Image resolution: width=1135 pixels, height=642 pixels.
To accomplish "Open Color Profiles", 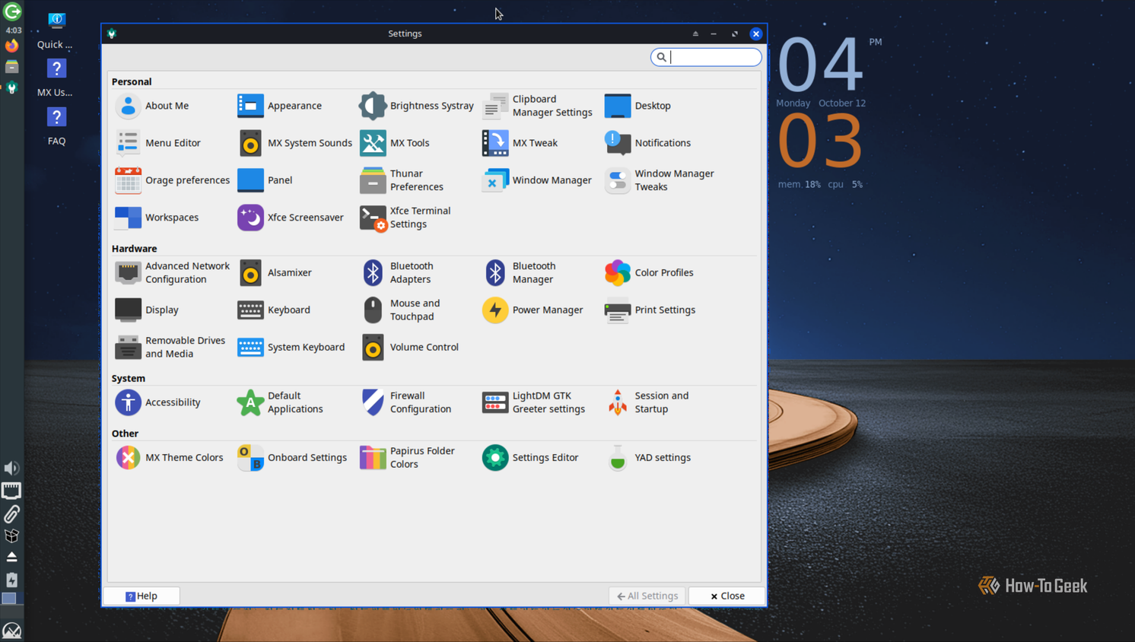I will click(649, 272).
